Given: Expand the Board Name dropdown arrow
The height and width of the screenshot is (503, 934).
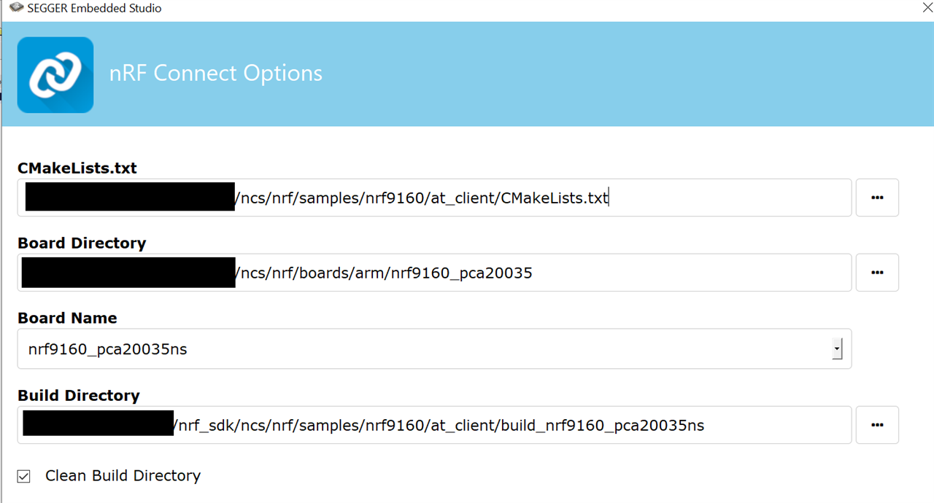Looking at the screenshot, I should (x=837, y=349).
